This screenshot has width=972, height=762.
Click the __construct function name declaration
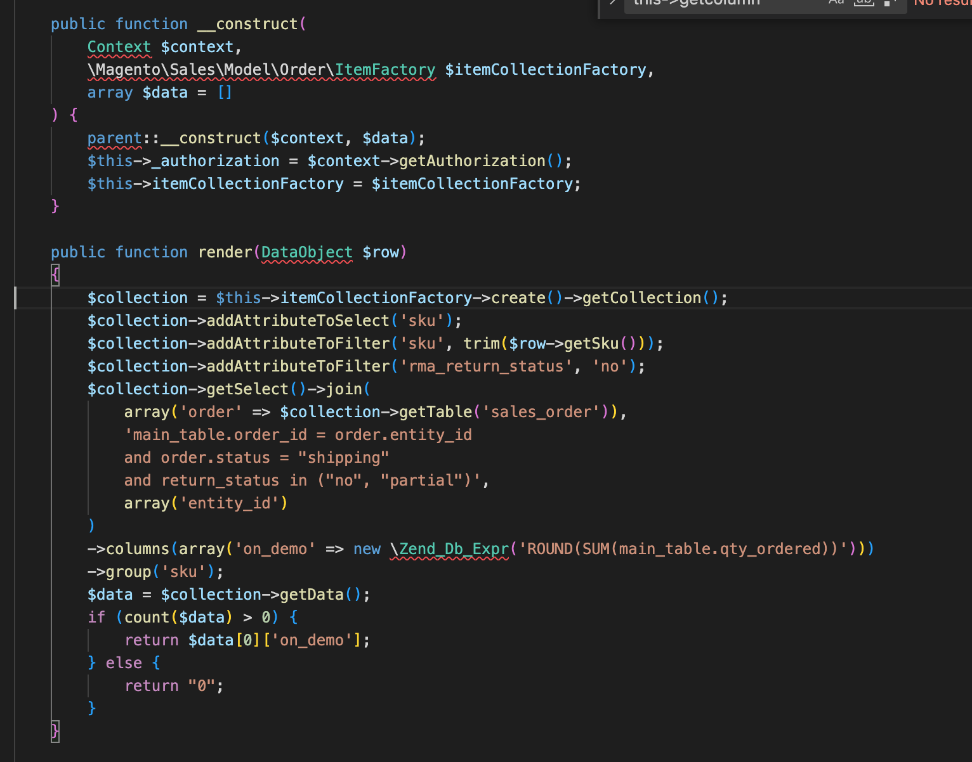pyautogui.click(x=247, y=24)
